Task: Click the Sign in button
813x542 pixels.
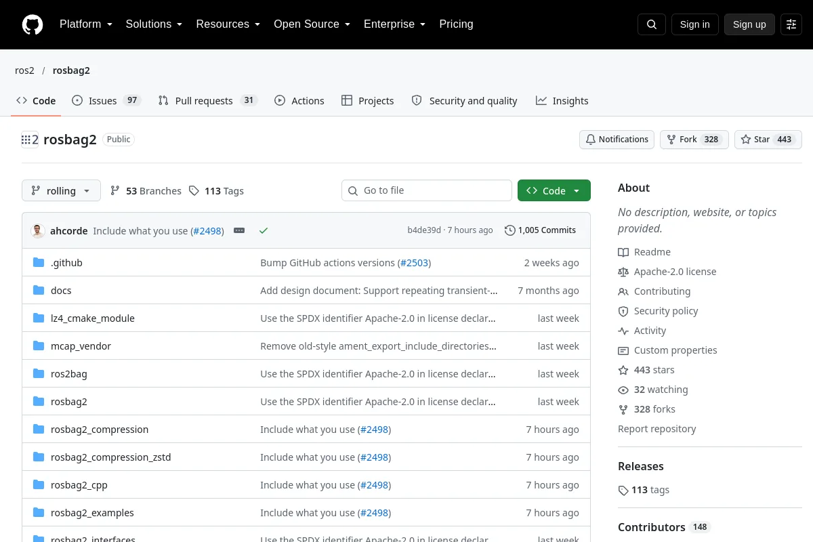Action: tap(694, 24)
